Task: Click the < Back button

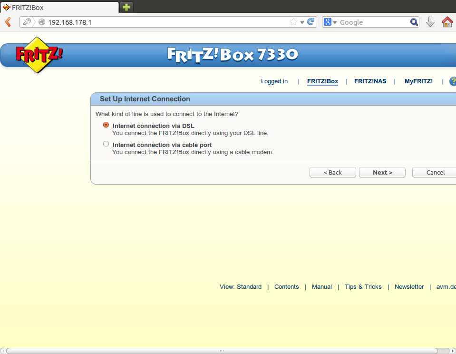Action: (332, 172)
